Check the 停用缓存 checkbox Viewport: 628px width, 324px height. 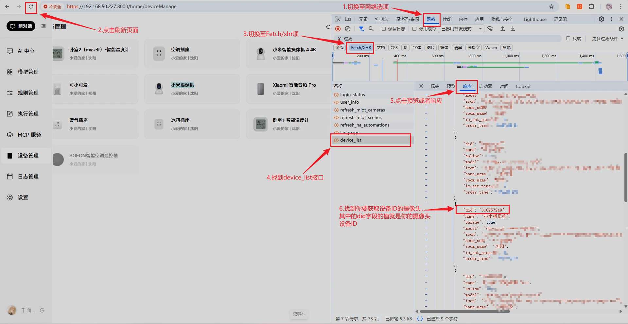pyautogui.click(x=414, y=29)
